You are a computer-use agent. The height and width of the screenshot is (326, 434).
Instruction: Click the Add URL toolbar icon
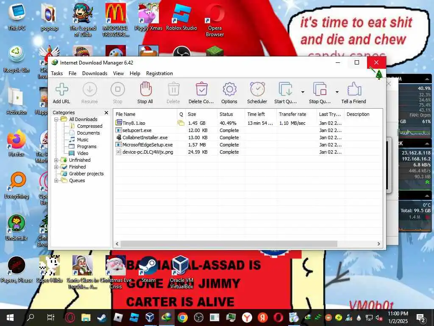[61, 90]
